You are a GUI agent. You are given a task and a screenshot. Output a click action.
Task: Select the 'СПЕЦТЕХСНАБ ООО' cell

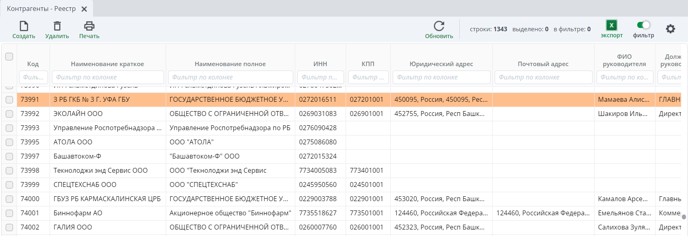point(108,185)
